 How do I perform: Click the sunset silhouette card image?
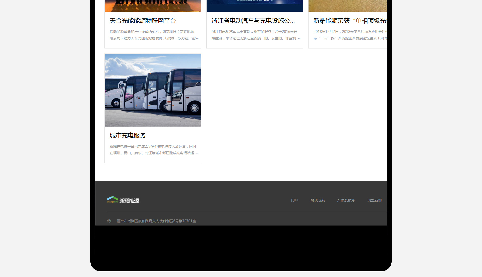pos(153,6)
